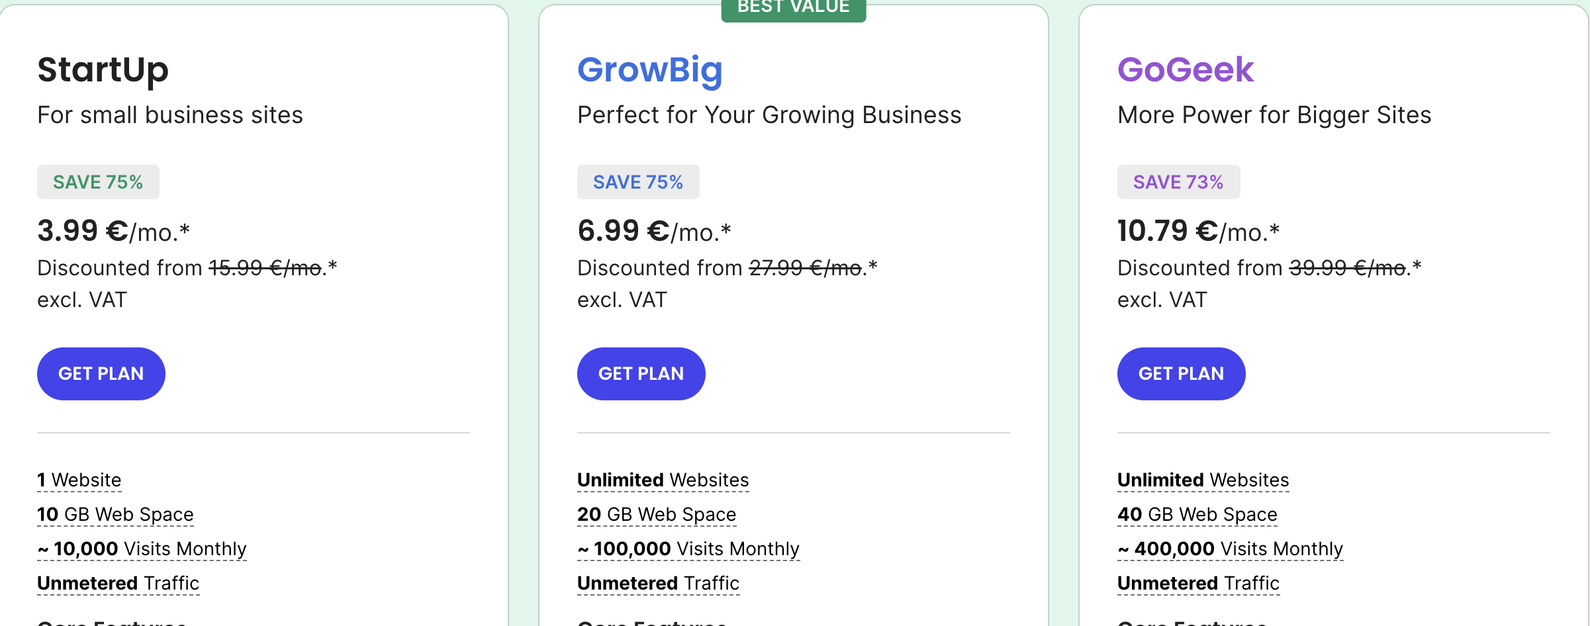Click GET PLAN under the StartUp plan
Image resolution: width=1590 pixels, height=626 pixels.
[x=101, y=374]
